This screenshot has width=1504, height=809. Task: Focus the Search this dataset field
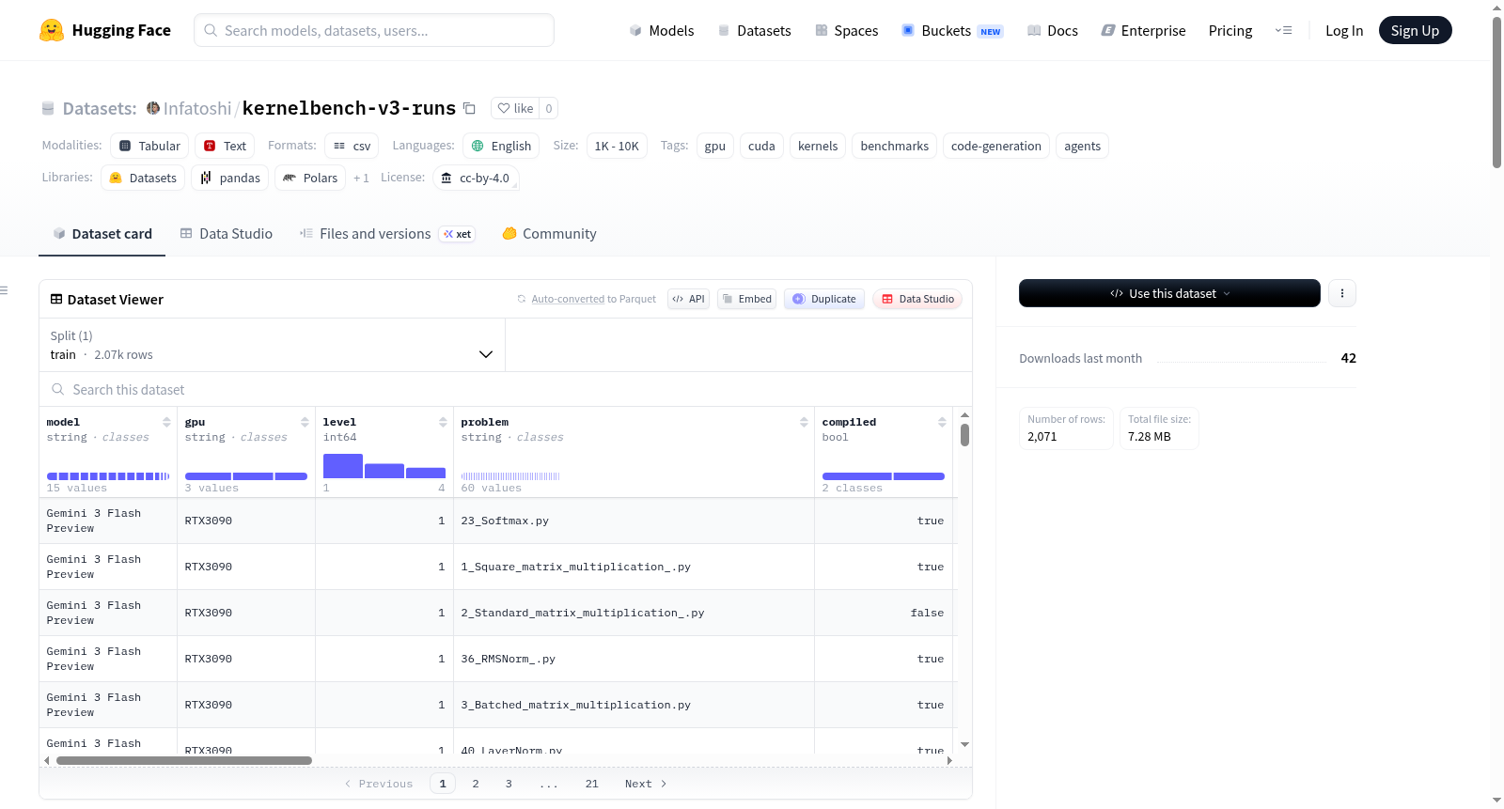(x=506, y=389)
